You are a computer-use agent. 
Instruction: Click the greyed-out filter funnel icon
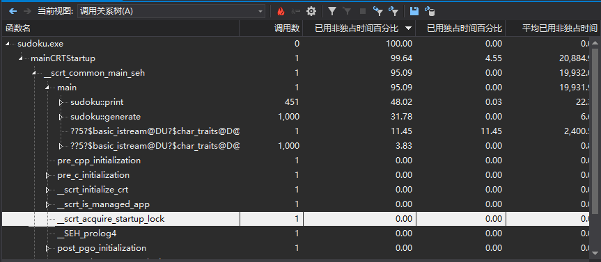[x=348, y=11]
